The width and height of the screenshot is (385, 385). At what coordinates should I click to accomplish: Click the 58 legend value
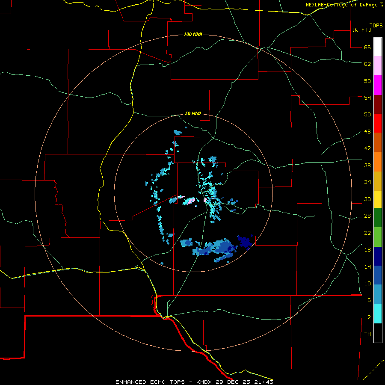367,81
